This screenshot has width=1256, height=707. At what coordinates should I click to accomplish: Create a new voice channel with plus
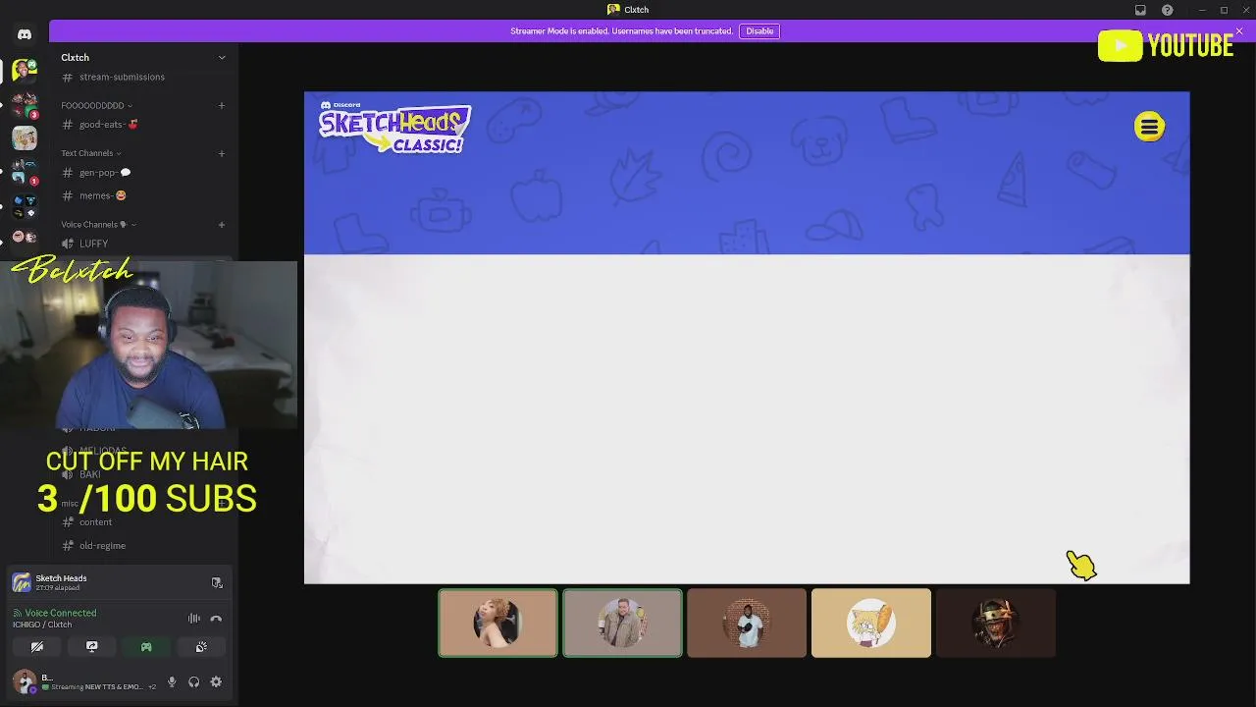222,225
